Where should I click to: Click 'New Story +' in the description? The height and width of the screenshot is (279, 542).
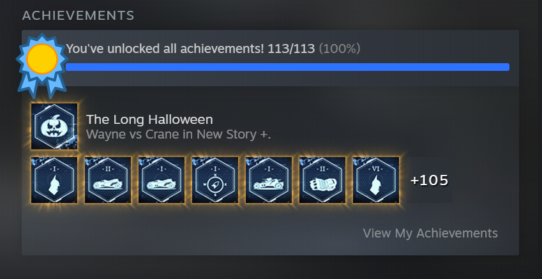(234, 134)
